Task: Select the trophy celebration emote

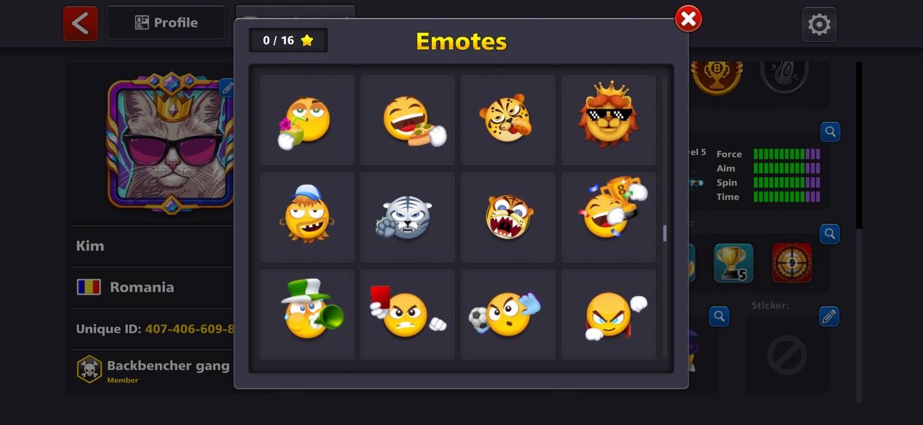Action: coord(609,217)
